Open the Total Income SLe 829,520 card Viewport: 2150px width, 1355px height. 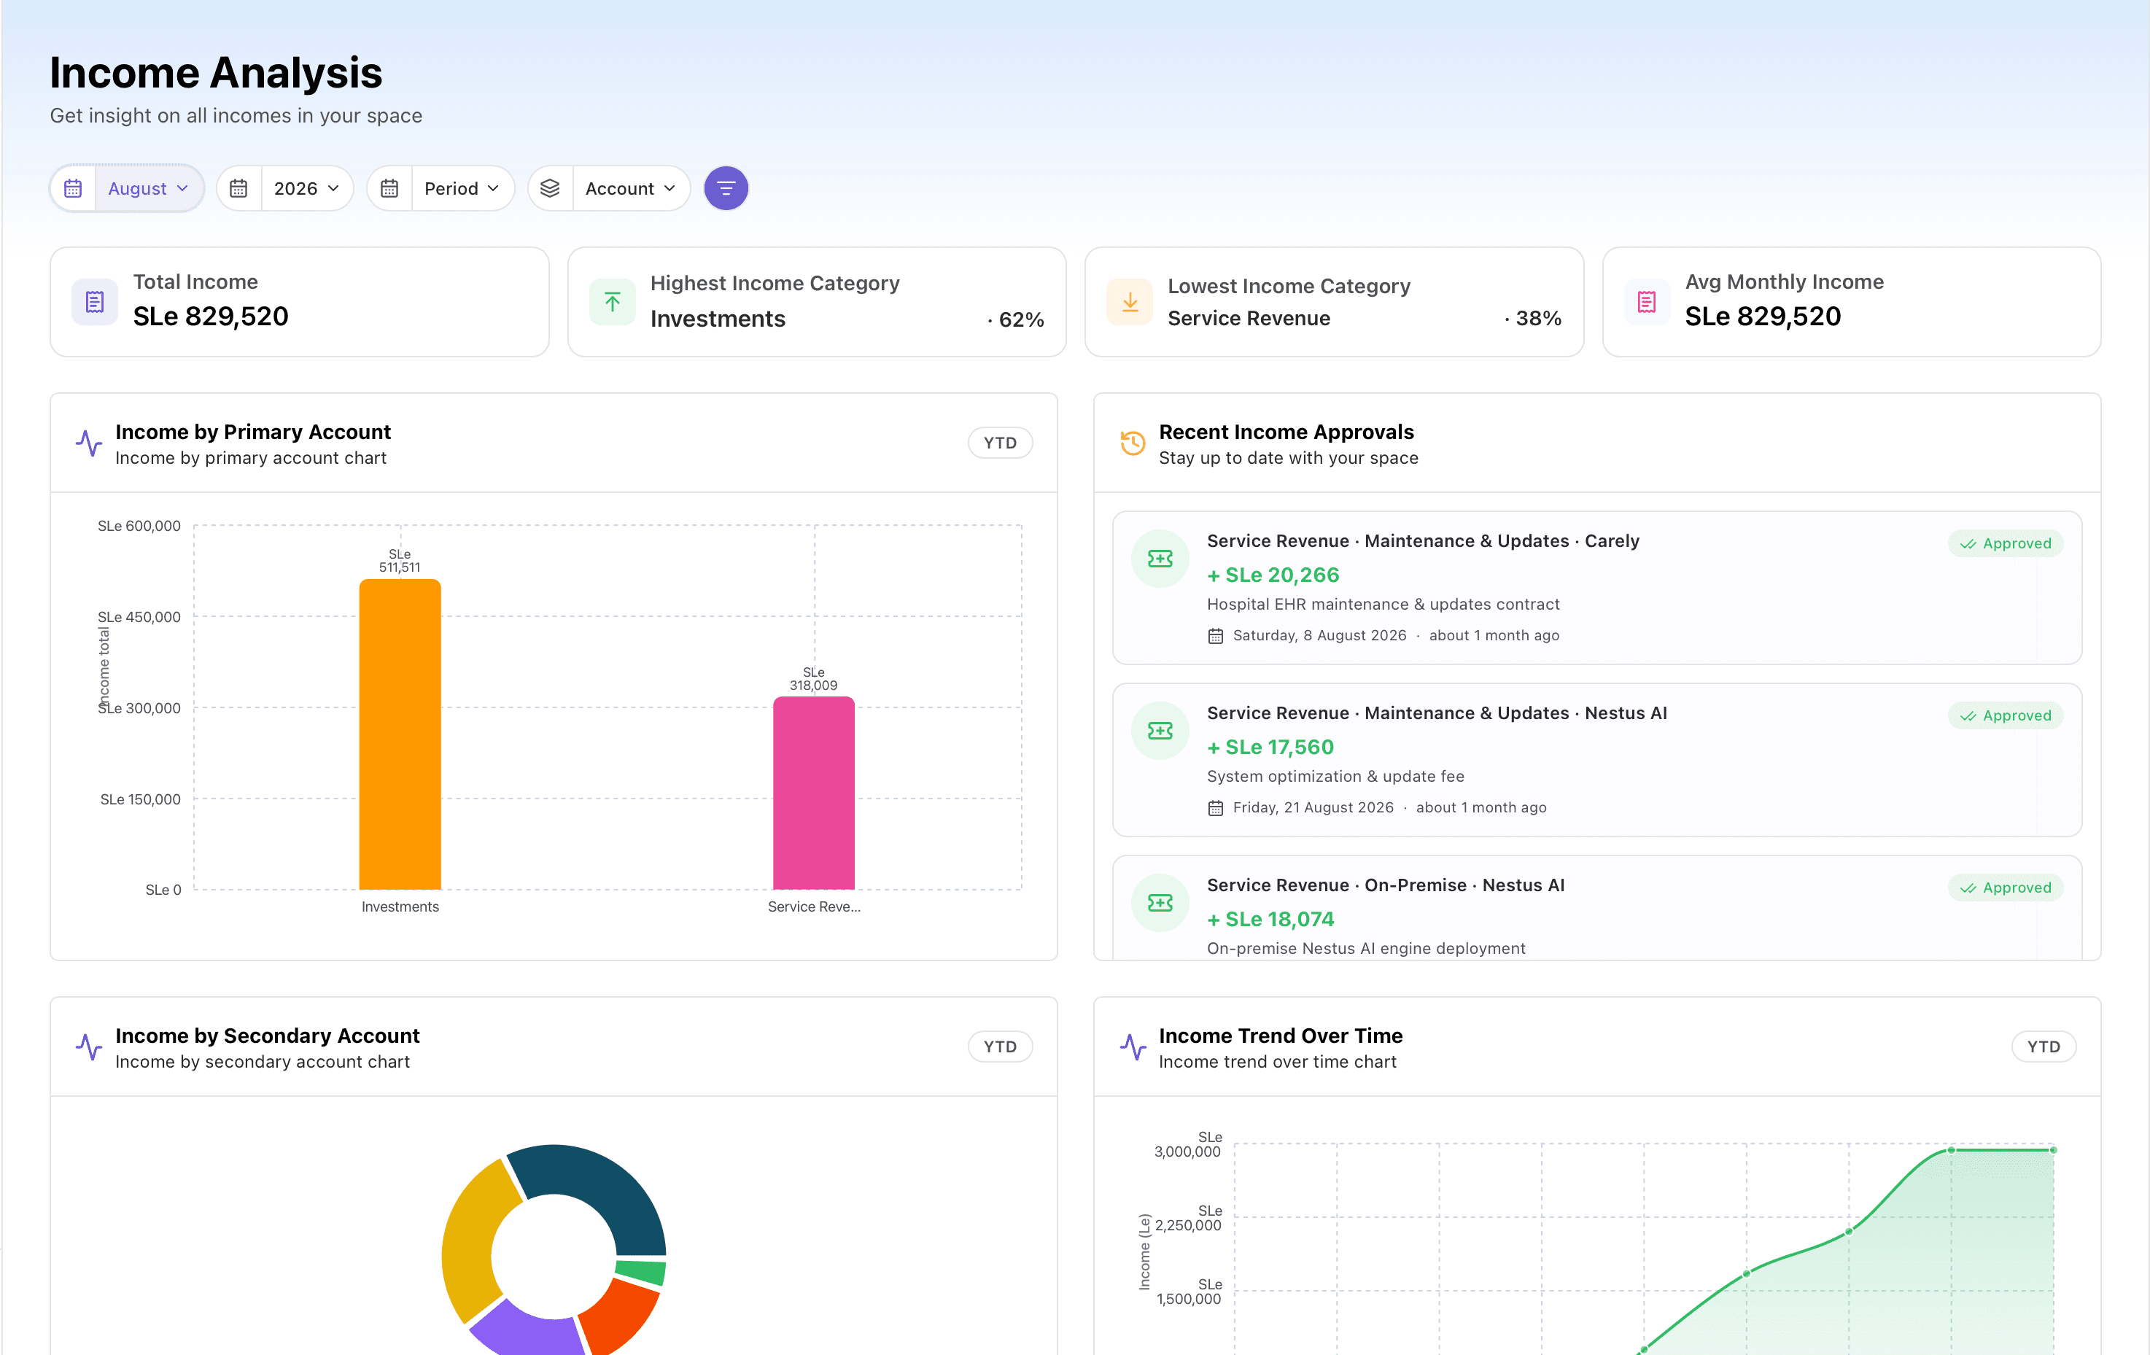299,302
